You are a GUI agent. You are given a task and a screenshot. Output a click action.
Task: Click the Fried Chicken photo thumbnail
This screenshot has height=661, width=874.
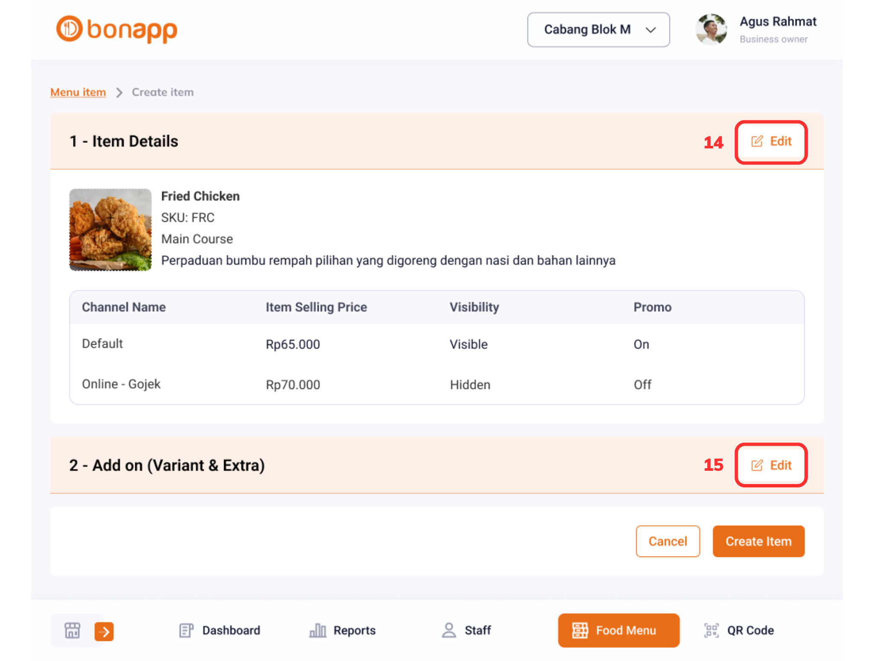click(x=111, y=230)
